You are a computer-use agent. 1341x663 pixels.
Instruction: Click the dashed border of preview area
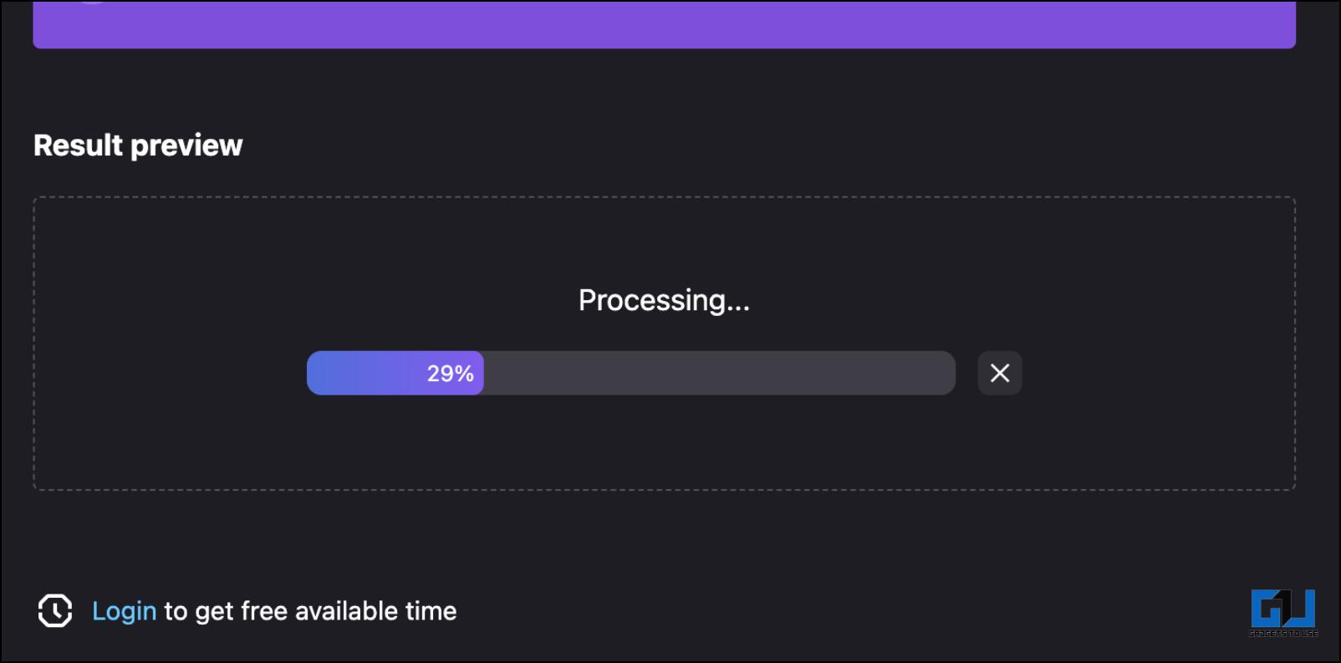coord(665,197)
